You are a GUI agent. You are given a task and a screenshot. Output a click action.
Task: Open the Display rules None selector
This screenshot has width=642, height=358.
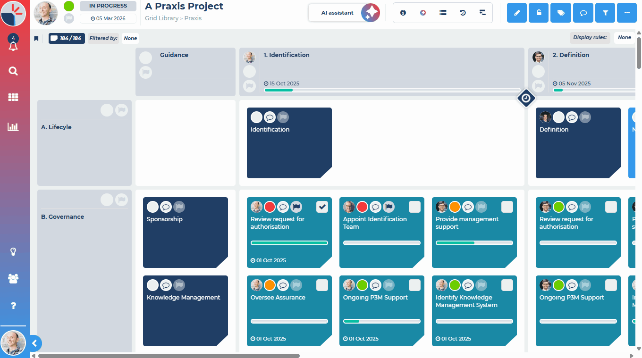625,38
